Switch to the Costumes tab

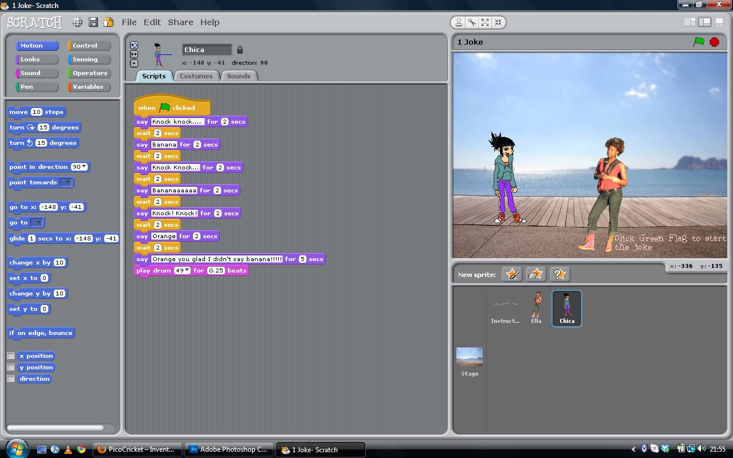point(196,76)
